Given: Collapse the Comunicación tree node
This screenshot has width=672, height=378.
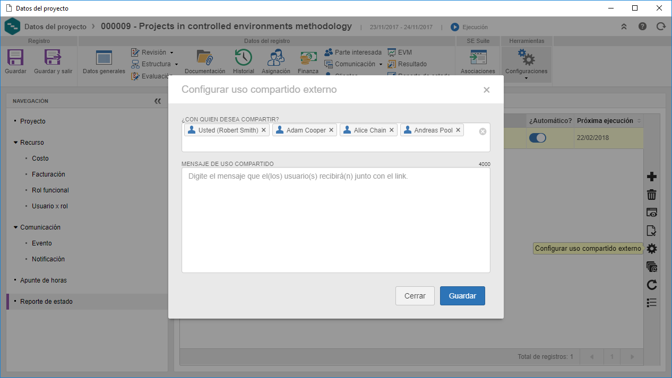Looking at the screenshot, I should [x=16, y=227].
